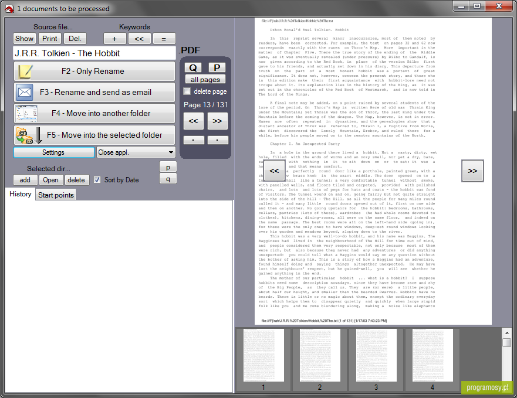Go to previous page in PDF panel
Screen dimensions: 517x398
point(193,121)
